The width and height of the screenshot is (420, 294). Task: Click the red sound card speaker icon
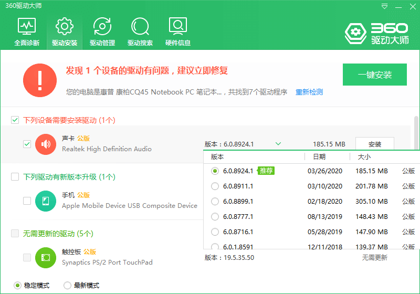point(46,144)
